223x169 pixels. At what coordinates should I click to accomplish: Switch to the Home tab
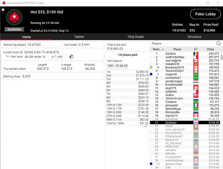click(x=26, y=37)
